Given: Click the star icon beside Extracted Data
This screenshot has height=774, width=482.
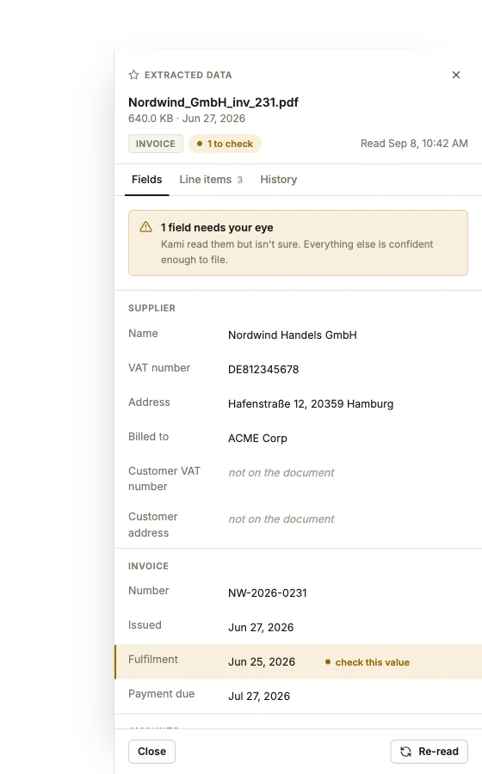Looking at the screenshot, I should (133, 75).
